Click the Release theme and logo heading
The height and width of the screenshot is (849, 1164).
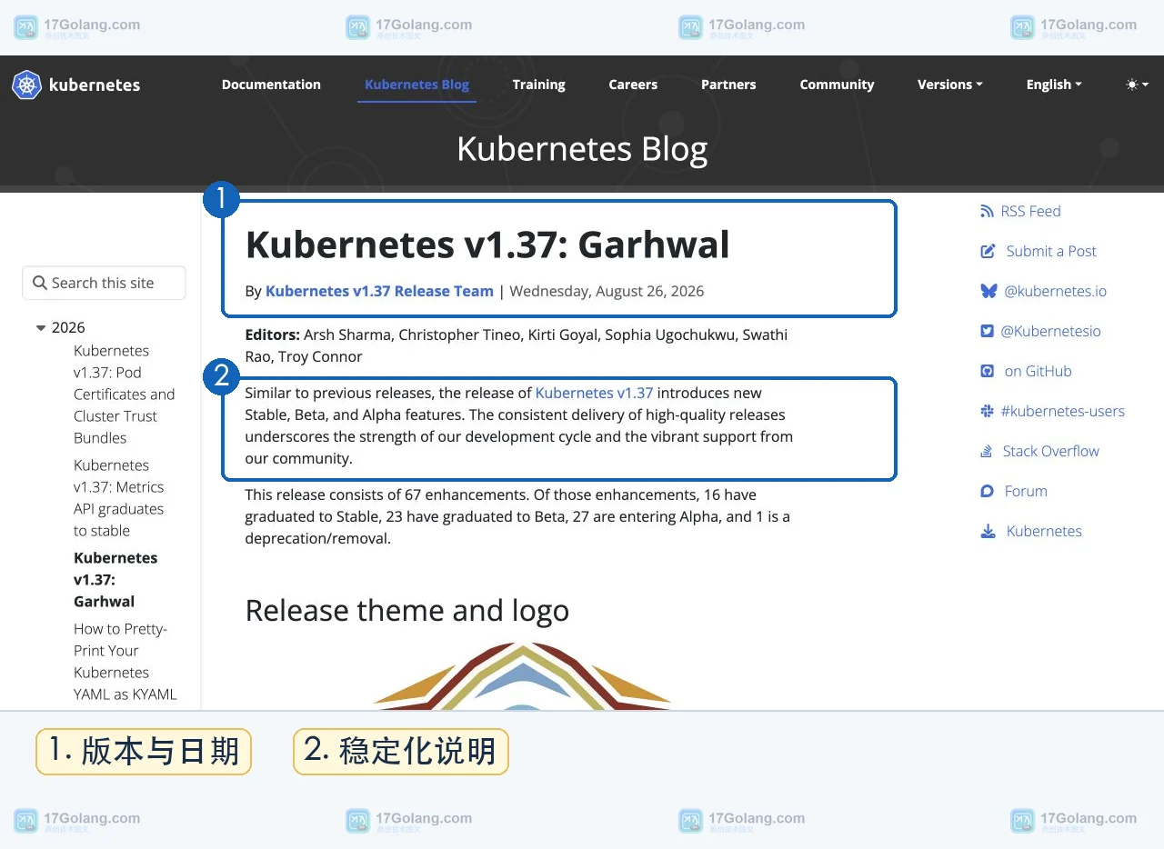coord(407,610)
